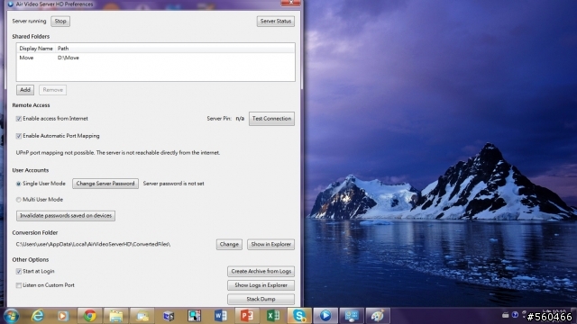This screenshot has width=577, height=324.
Task: Open Google Chrome from taskbar
Action: point(89,316)
